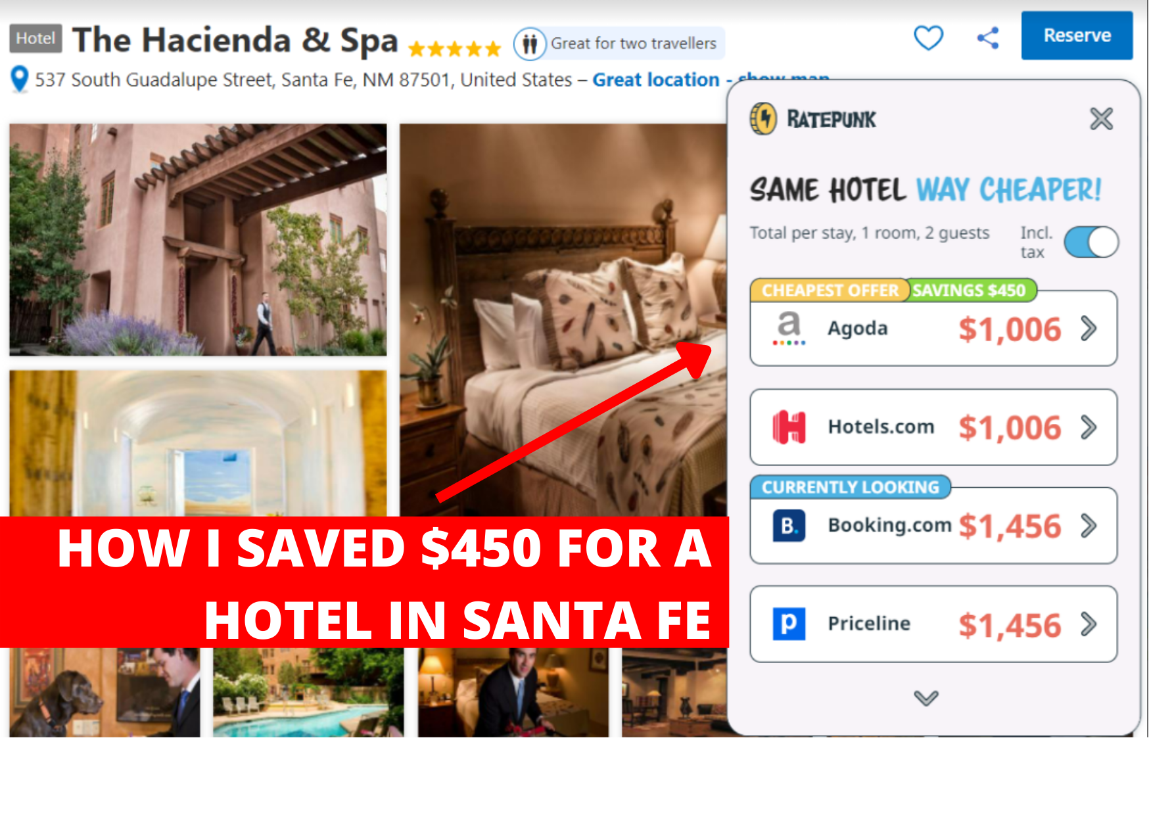Click the map pin location icon
Image resolution: width=1149 pixels, height=815 pixels.
tap(20, 80)
